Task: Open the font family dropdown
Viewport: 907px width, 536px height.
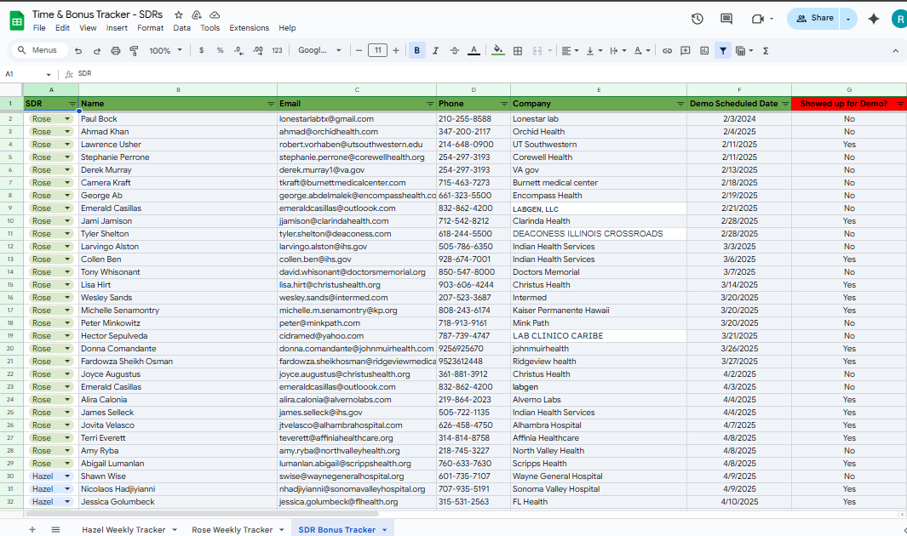Action: 319,51
